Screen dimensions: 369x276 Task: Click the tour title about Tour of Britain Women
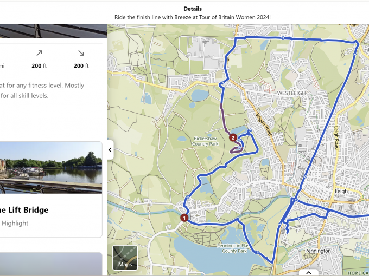click(x=193, y=17)
